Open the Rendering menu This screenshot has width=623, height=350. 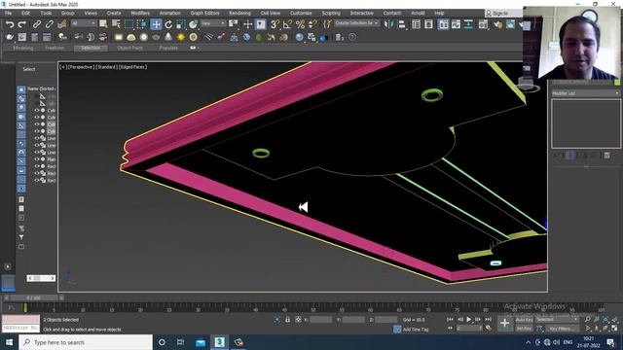[x=240, y=13]
